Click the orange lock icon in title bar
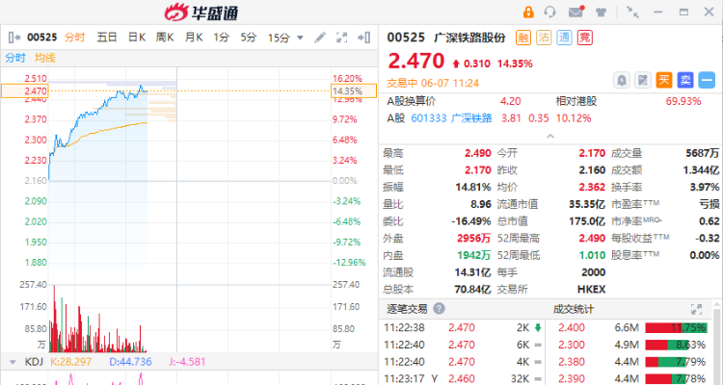The image size is (723, 385). click(528, 12)
